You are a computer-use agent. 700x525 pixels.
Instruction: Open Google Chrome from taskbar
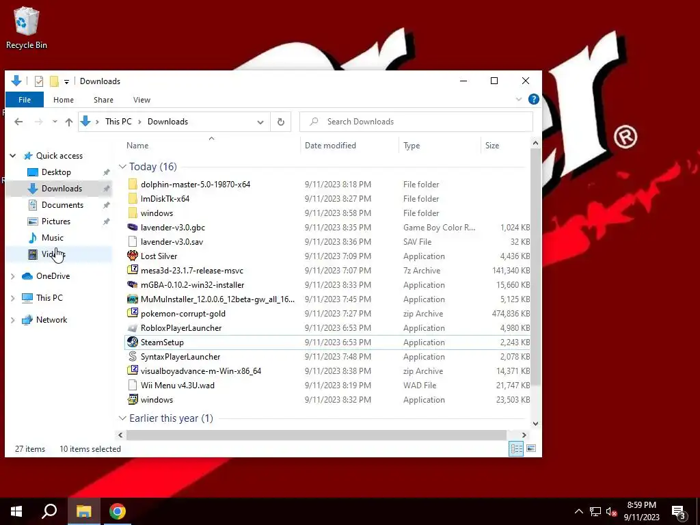pos(118,511)
